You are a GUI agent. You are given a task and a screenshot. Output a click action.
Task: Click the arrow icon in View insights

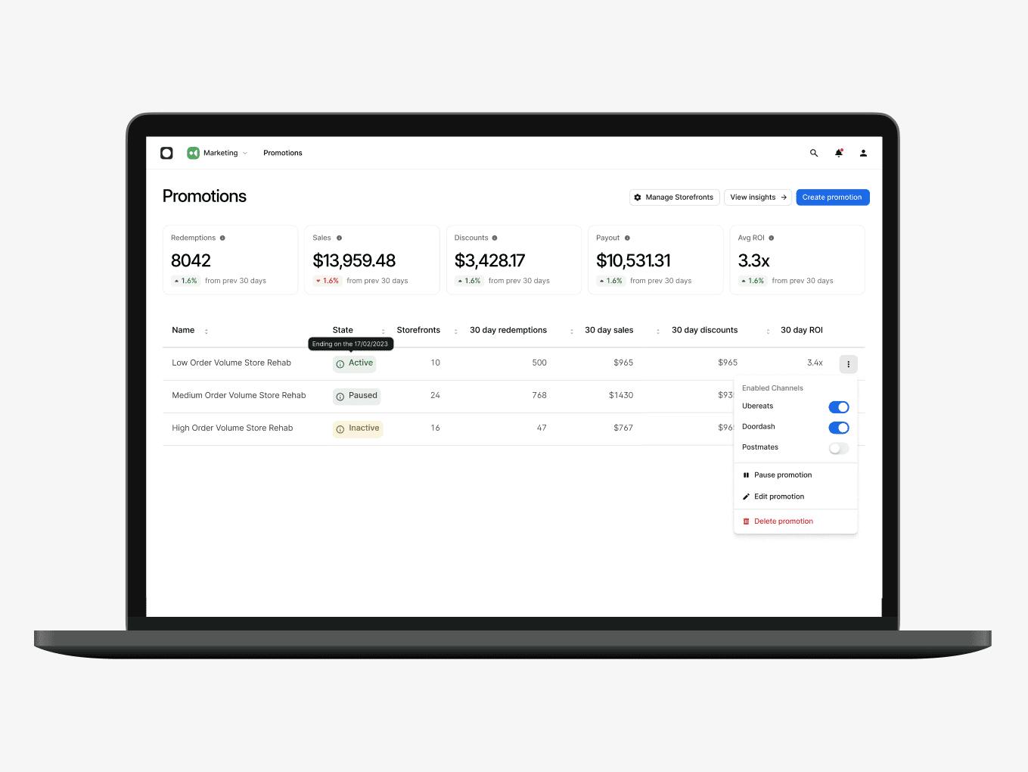784,198
